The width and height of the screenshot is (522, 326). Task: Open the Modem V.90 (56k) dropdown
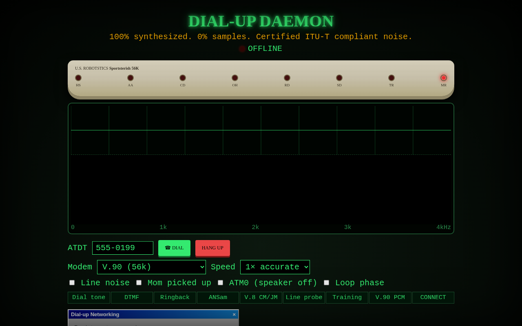(x=151, y=267)
